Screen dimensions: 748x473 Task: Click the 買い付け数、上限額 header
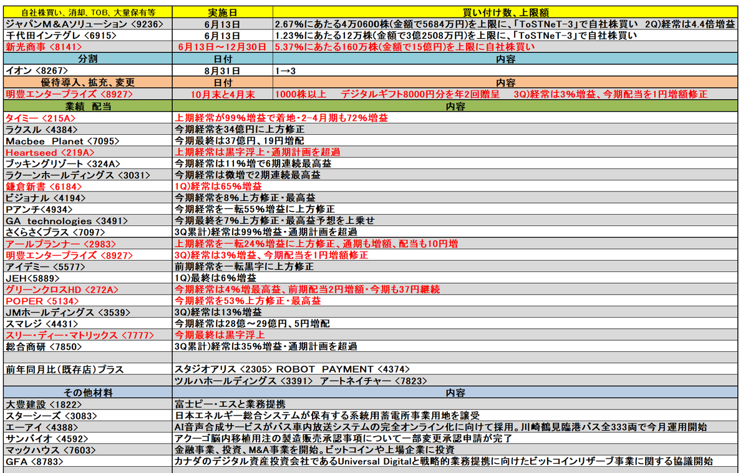pos(505,12)
